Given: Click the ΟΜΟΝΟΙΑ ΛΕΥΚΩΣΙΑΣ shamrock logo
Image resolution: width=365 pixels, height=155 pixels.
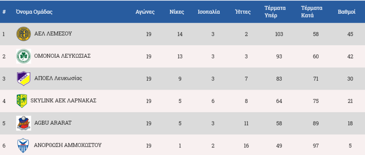Looking at the screenshot, I should 24,56.
